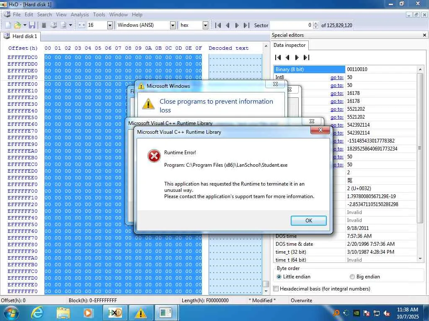Click the Open main memory chip icon
This screenshot has height=321, width=429.
(44, 25)
